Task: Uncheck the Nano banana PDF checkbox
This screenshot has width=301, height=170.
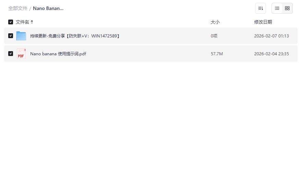Action: pyautogui.click(x=11, y=54)
